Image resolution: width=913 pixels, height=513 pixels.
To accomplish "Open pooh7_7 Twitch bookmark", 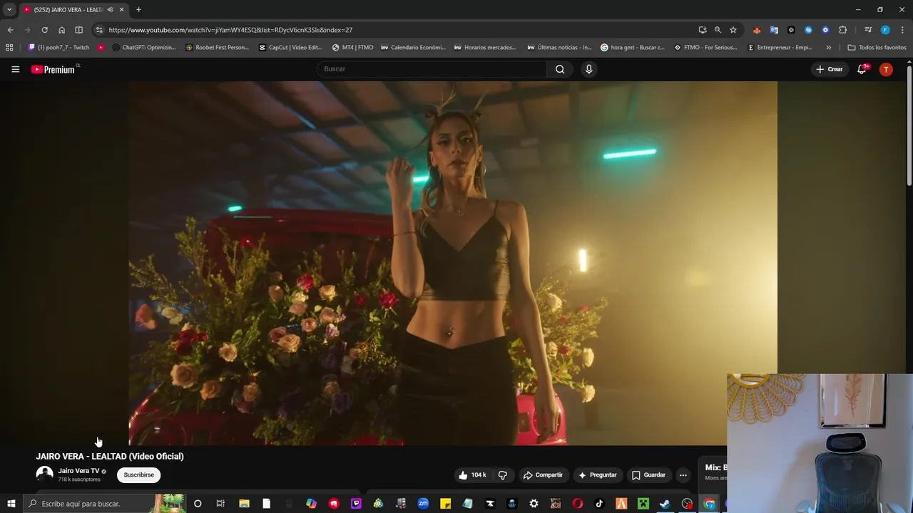I will click(58, 48).
